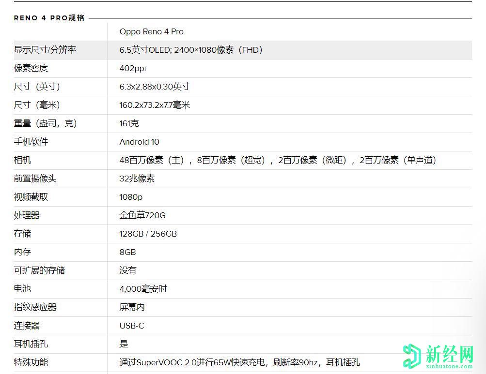This screenshot has width=486, height=374.
Task: Click the 128GB / 256GB storage value
Action: click(x=148, y=234)
